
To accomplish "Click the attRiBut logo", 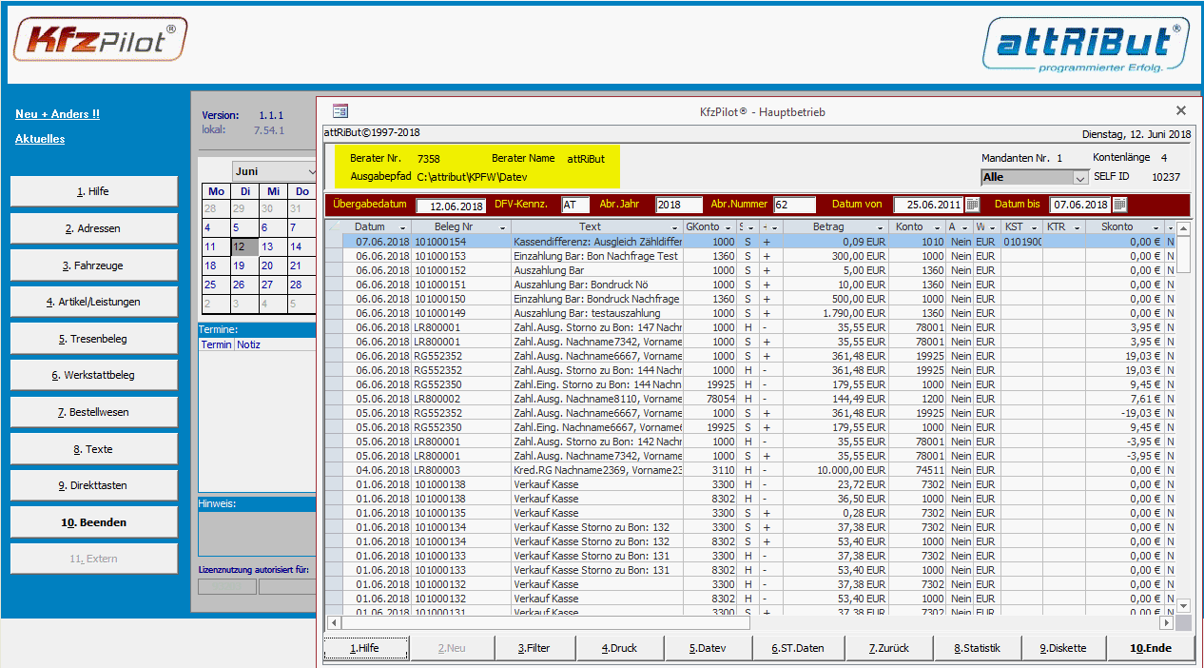I will (1087, 45).
